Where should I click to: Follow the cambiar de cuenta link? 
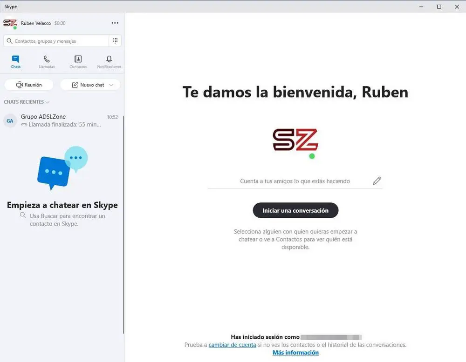pyautogui.click(x=232, y=345)
